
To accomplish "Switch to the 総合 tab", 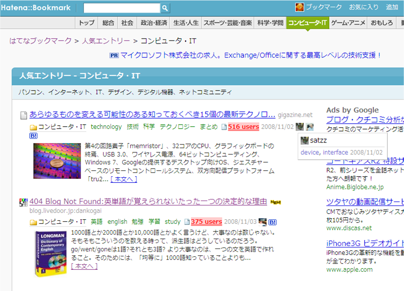I will [x=108, y=23].
